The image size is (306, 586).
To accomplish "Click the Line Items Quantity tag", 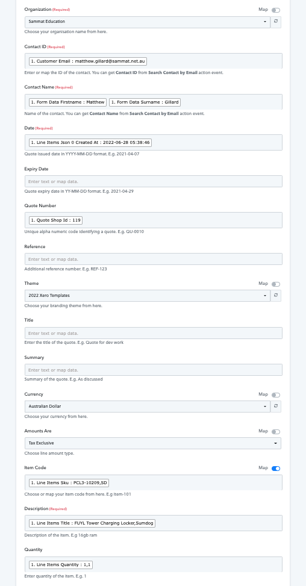I will [61, 564].
